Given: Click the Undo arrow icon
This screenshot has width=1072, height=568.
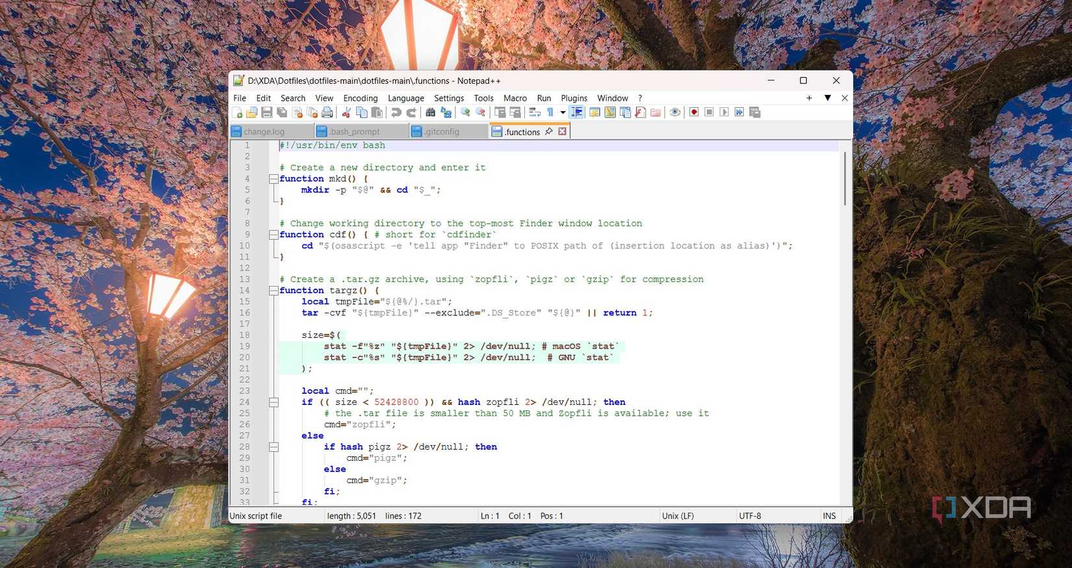Looking at the screenshot, I should tap(396, 112).
